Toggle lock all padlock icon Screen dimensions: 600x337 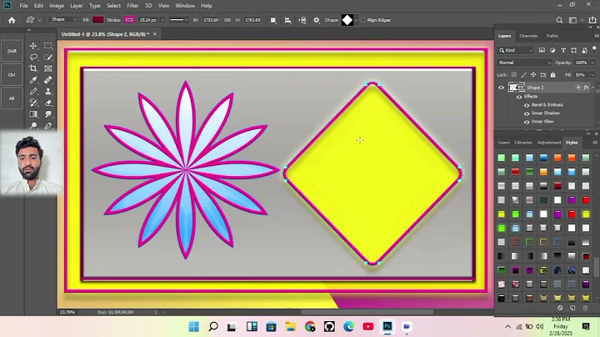tap(553, 75)
